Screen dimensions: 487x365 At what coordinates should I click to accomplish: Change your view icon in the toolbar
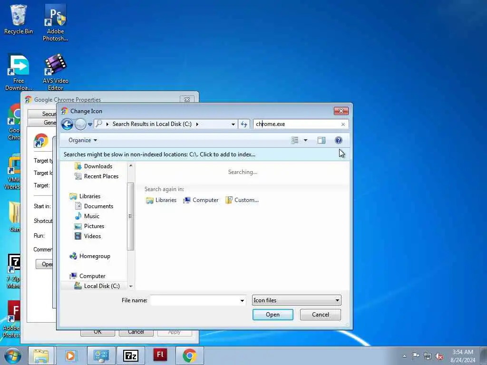pos(295,140)
